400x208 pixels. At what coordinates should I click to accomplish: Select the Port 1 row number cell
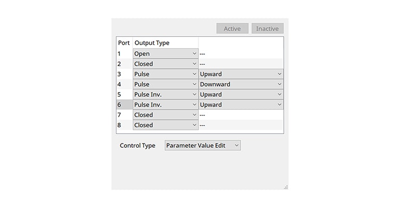click(124, 54)
